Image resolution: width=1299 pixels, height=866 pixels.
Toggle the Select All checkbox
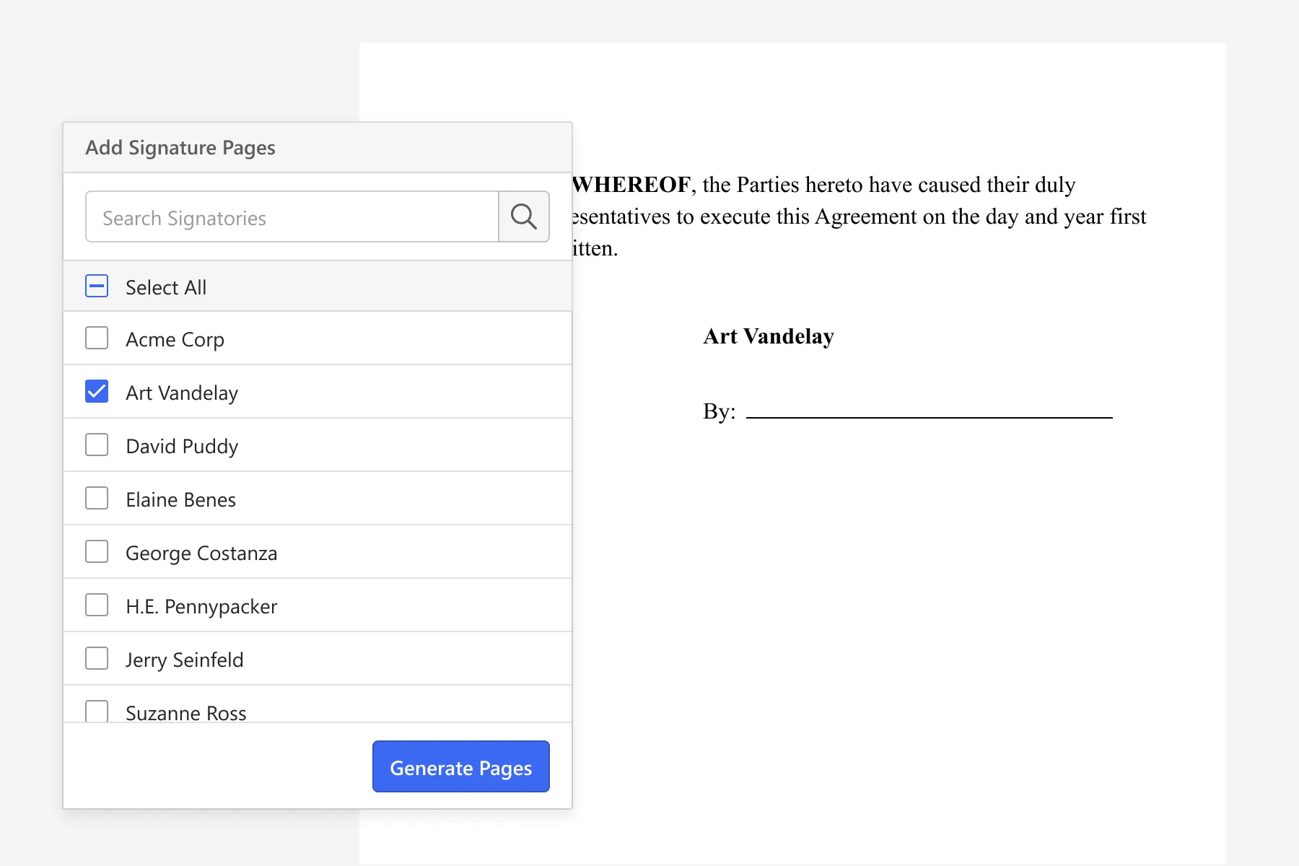(x=97, y=287)
